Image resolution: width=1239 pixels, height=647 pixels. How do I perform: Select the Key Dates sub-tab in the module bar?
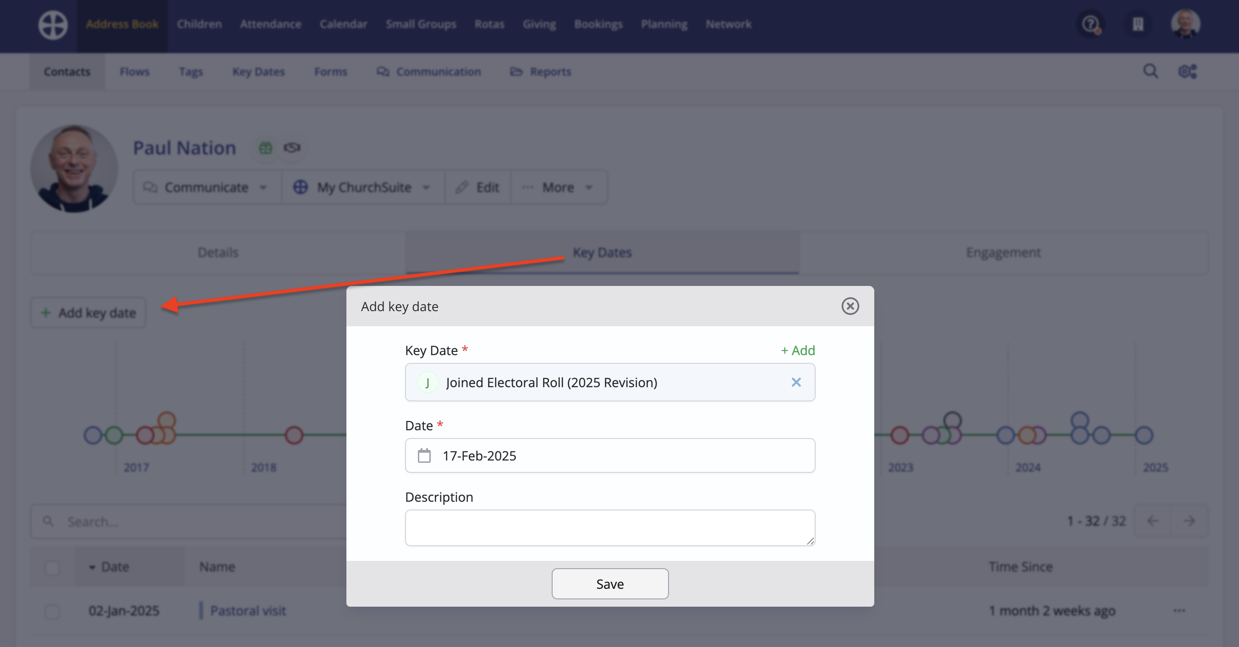click(x=259, y=71)
